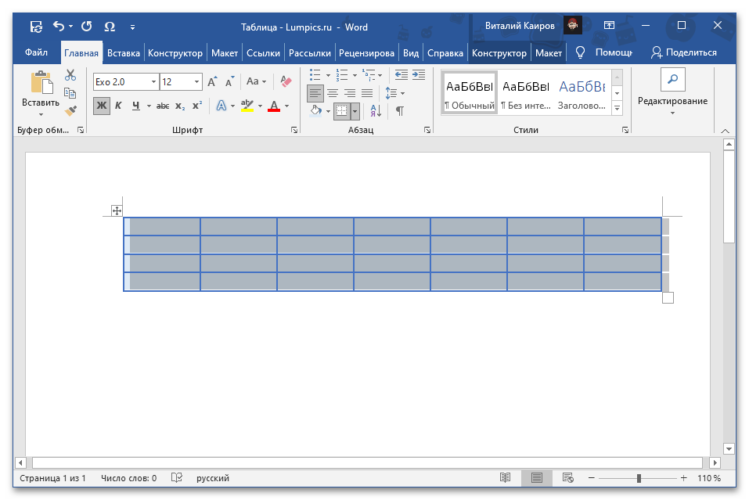The width and height of the screenshot is (749, 500).
Task: Click zoom slider handle
Action: coord(639,478)
